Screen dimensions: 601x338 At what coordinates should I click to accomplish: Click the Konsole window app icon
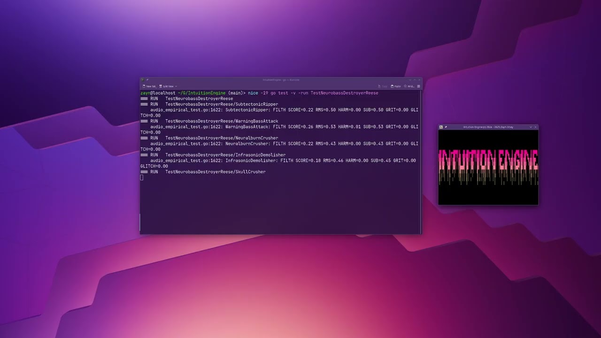(x=143, y=80)
